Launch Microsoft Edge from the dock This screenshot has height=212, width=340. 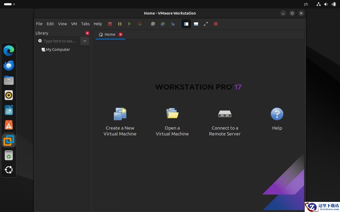click(9, 51)
